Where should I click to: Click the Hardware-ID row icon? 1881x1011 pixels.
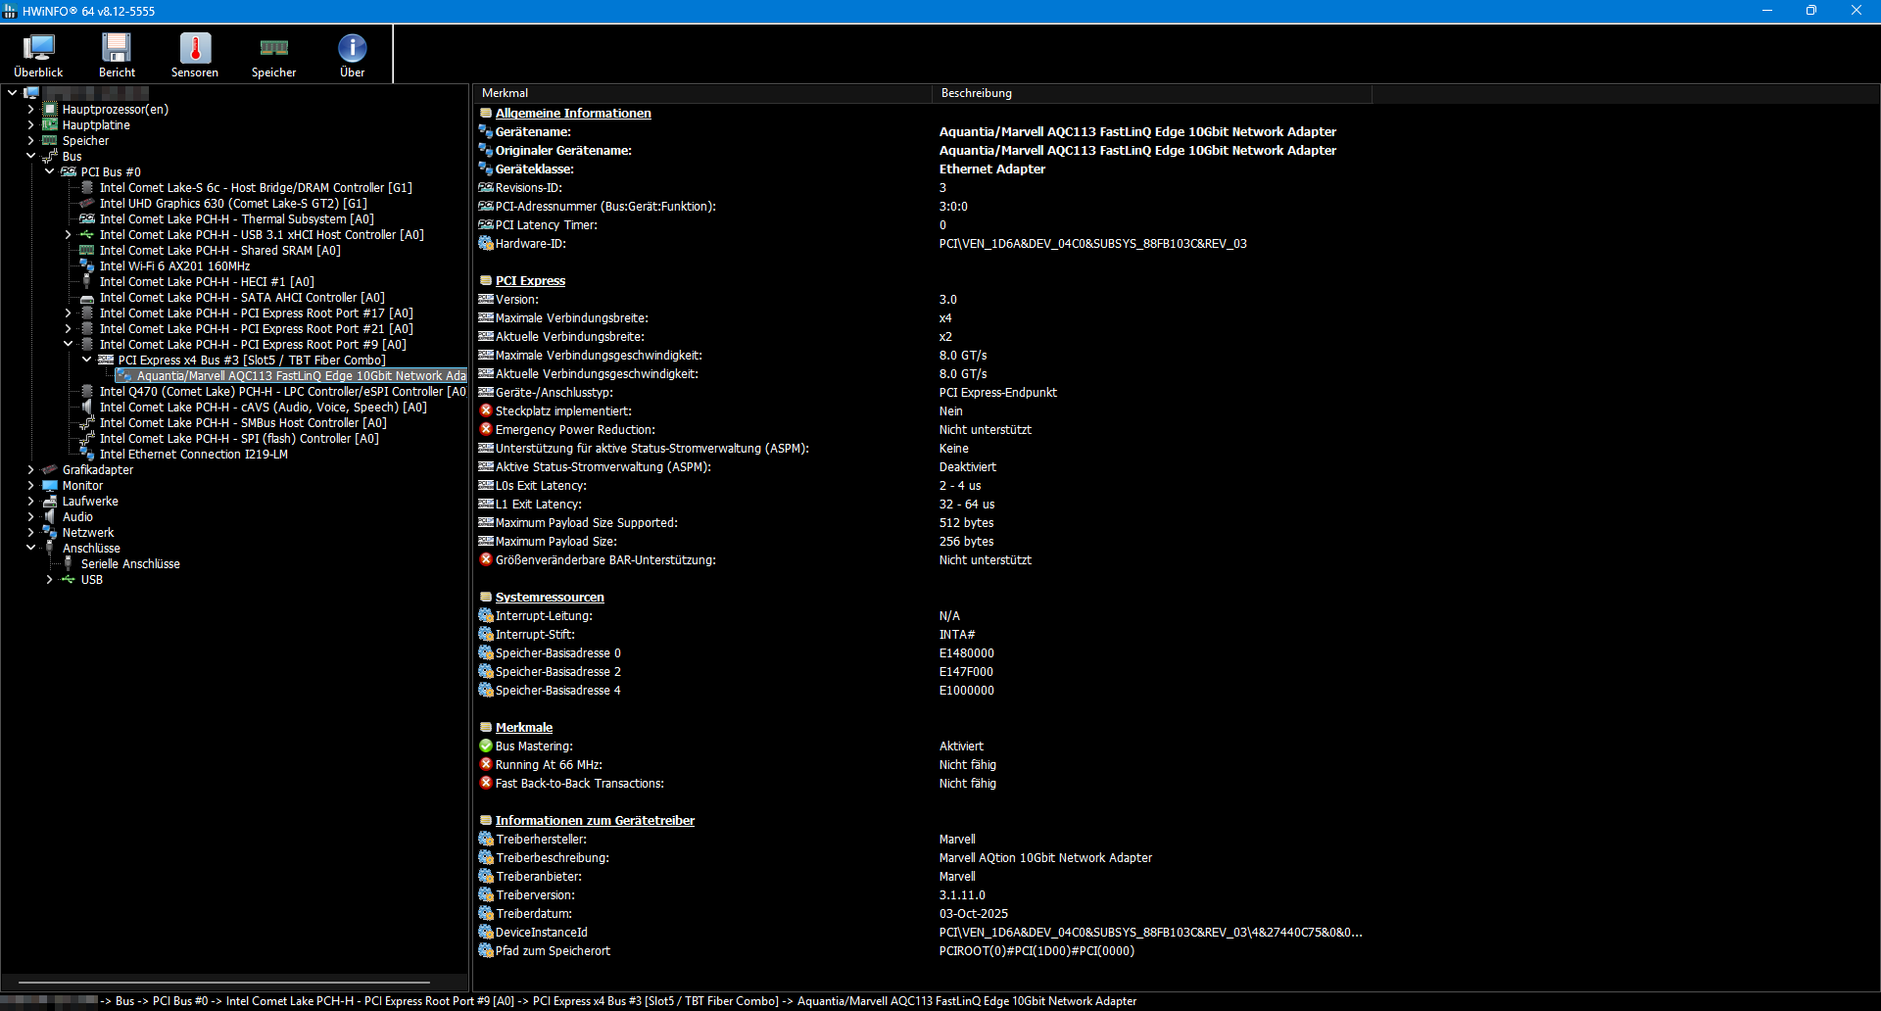point(485,243)
